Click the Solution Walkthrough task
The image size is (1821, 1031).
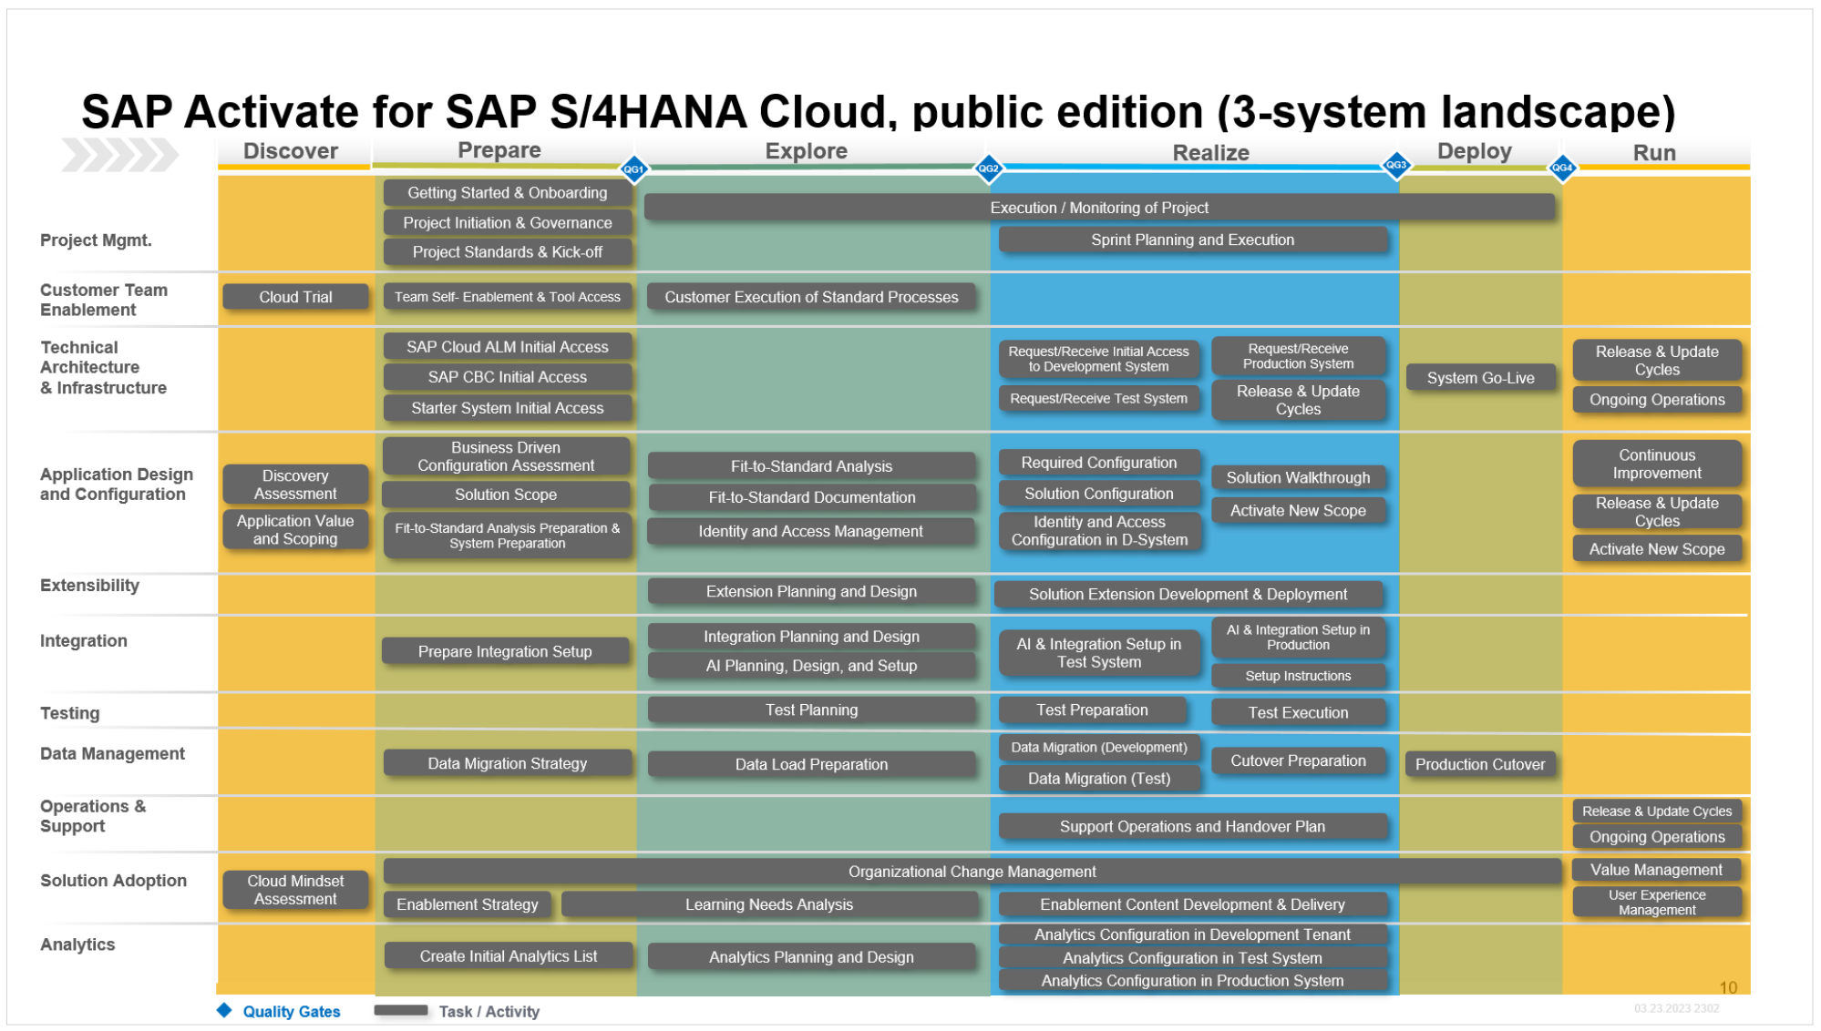tap(1299, 478)
